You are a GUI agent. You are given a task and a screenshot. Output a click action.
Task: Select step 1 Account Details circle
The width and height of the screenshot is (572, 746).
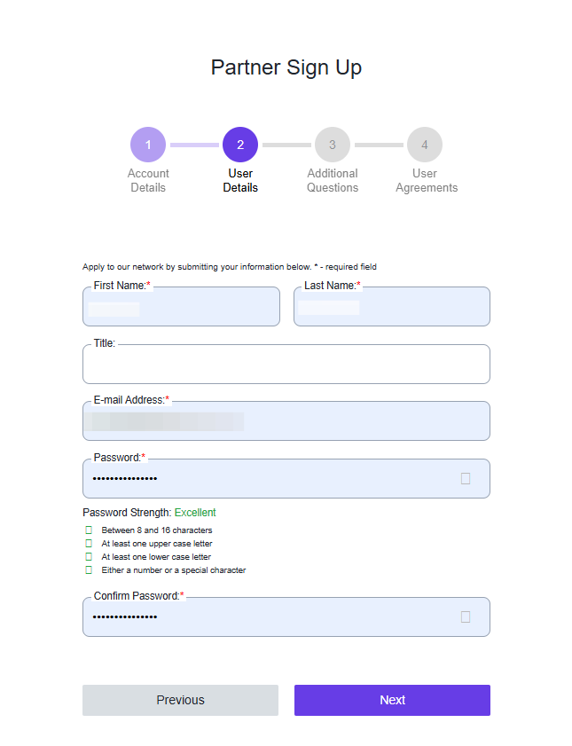point(148,144)
